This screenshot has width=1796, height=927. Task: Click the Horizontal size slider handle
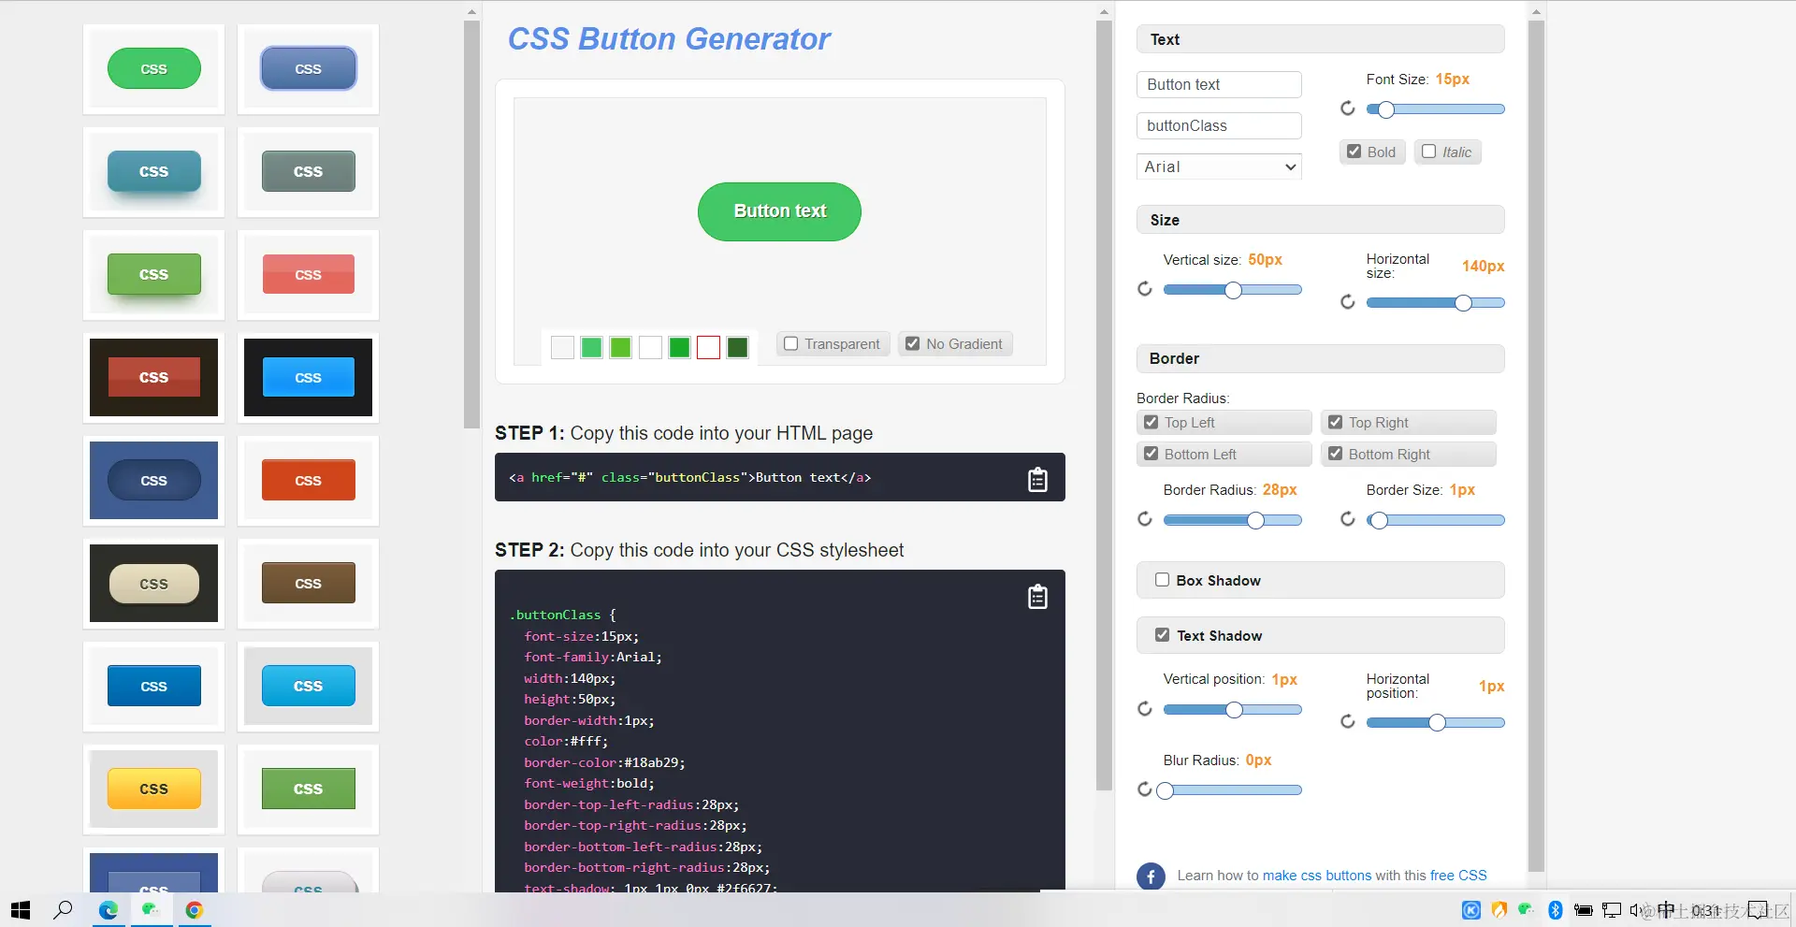coord(1463,303)
